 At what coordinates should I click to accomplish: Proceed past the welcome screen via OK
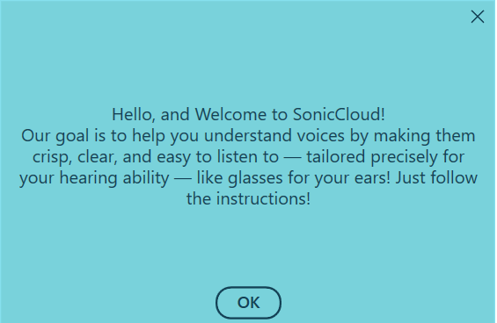[248, 303]
